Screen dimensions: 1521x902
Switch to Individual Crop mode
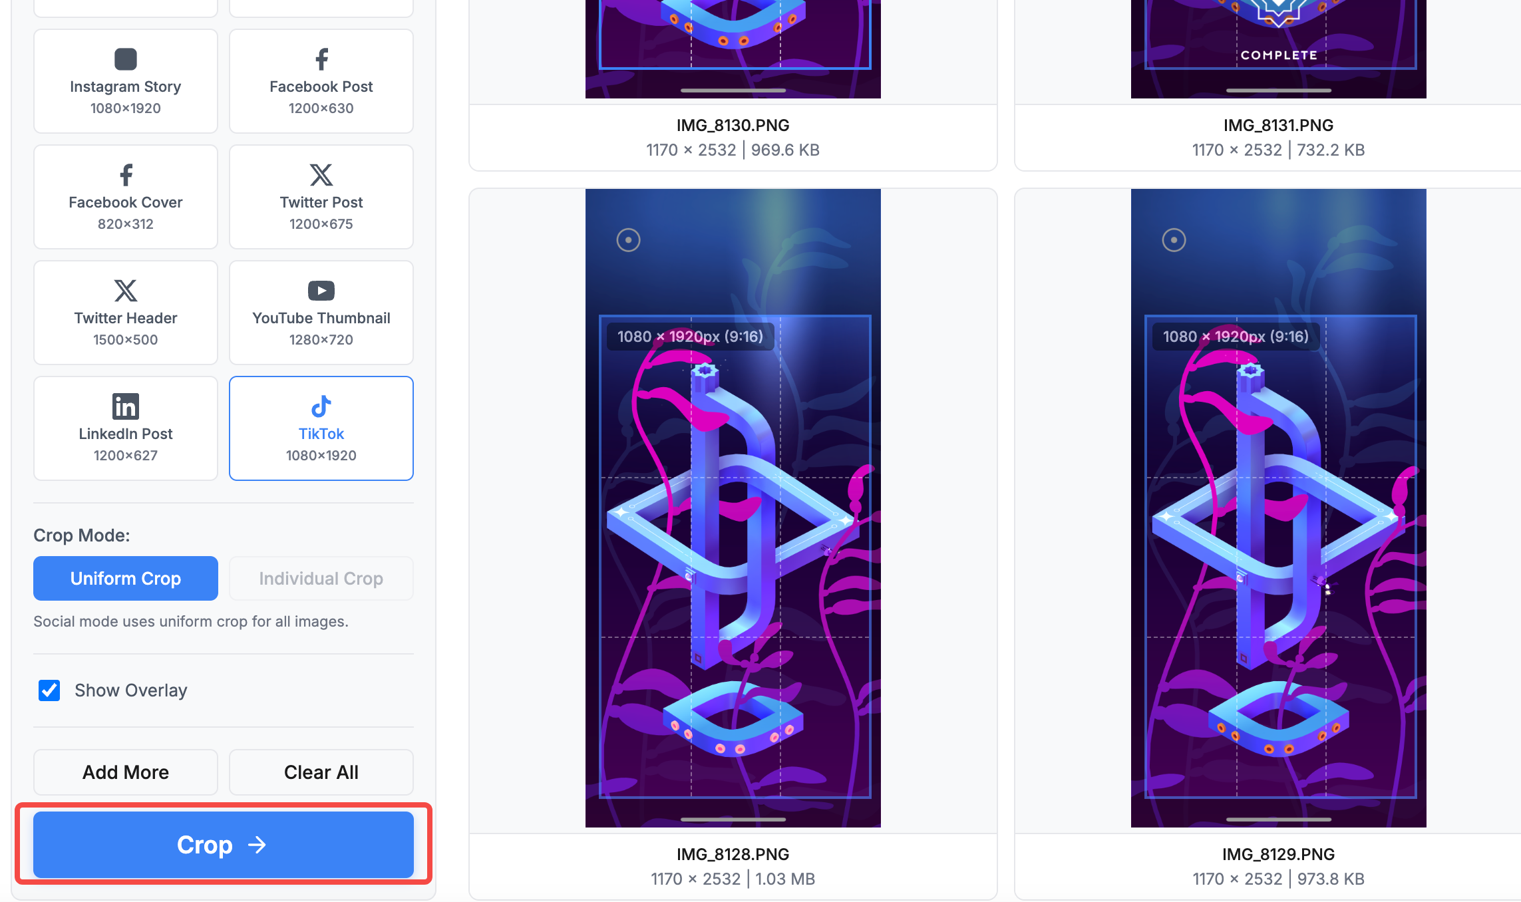tap(321, 578)
